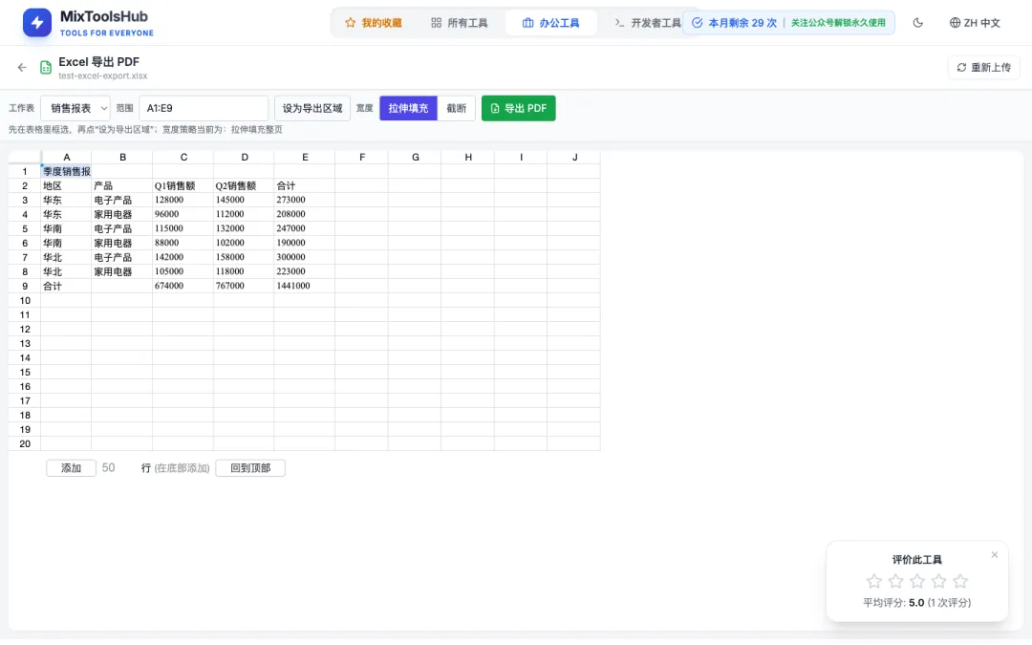Click the 合计 cell in row 9
Viewport: 1032px width, 645px height.
[x=67, y=286]
